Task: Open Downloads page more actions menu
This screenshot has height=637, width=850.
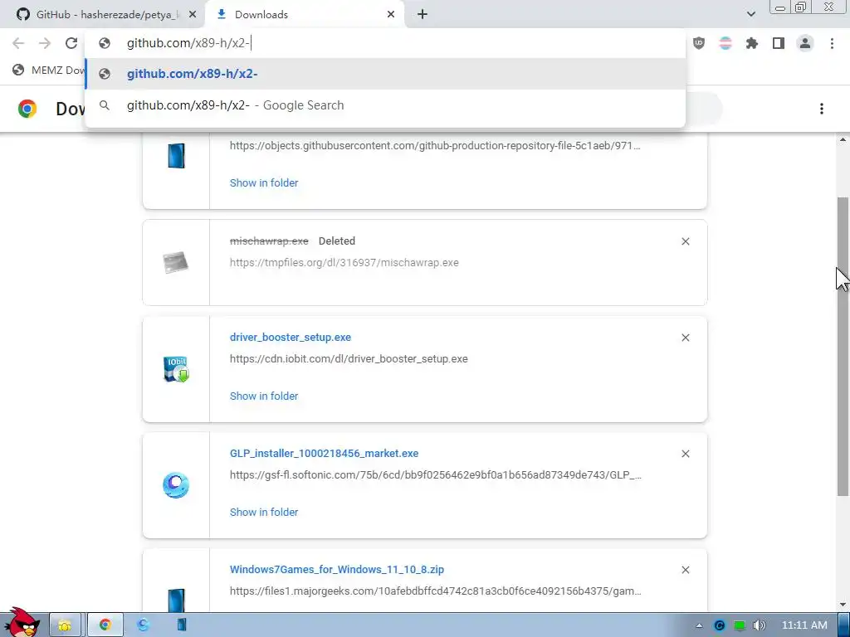Action: (822, 109)
